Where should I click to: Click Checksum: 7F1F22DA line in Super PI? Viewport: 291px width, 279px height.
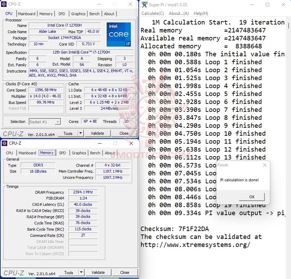pos(175,229)
